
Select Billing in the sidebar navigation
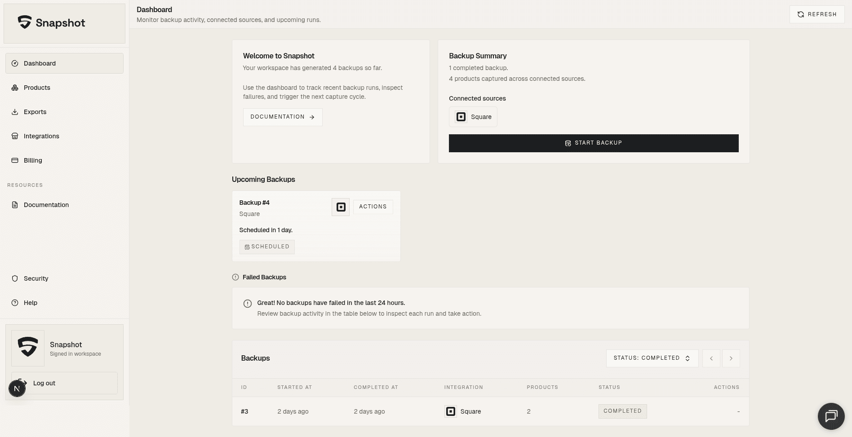[33, 160]
